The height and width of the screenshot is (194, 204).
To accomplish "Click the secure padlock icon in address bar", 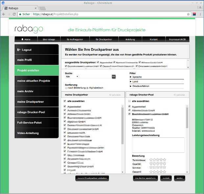I will pos(20,14).
